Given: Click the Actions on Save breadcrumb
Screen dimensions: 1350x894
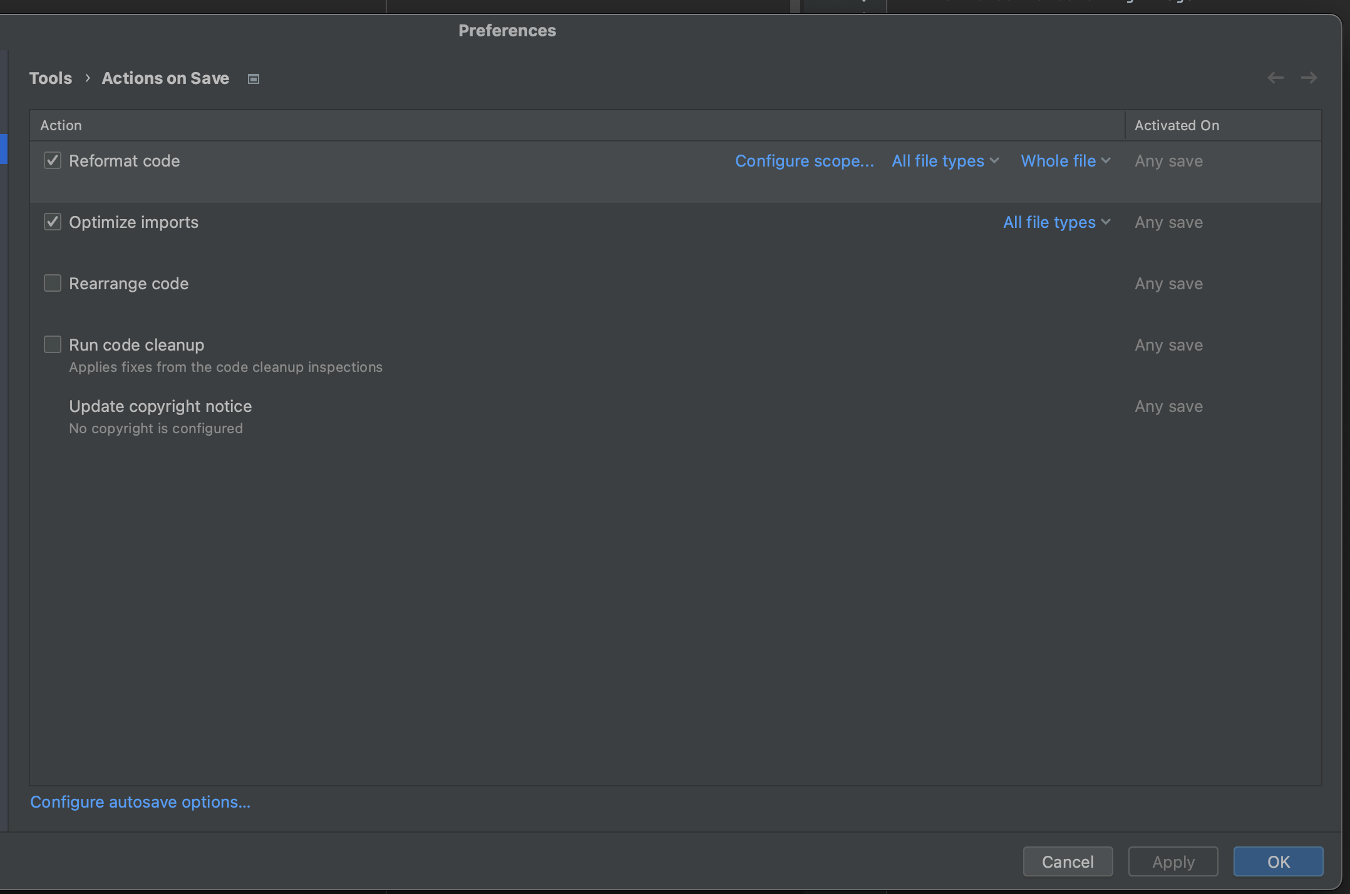Looking at the screenshot, I should click(165, 78).
